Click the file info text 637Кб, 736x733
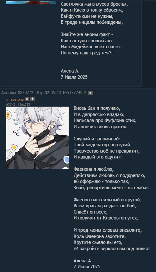This screenshot has height=272, width=156. [x=18, y=104]
